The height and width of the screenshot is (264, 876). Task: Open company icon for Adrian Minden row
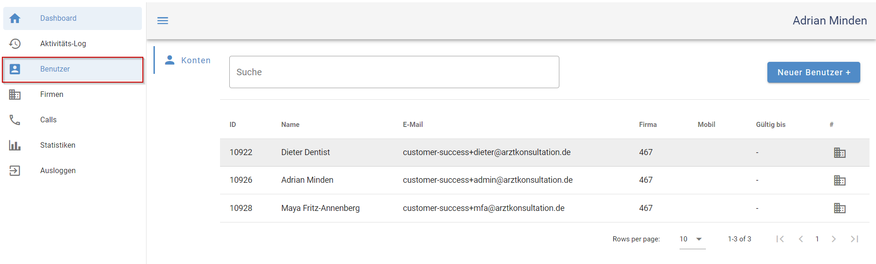coord(839,180)
